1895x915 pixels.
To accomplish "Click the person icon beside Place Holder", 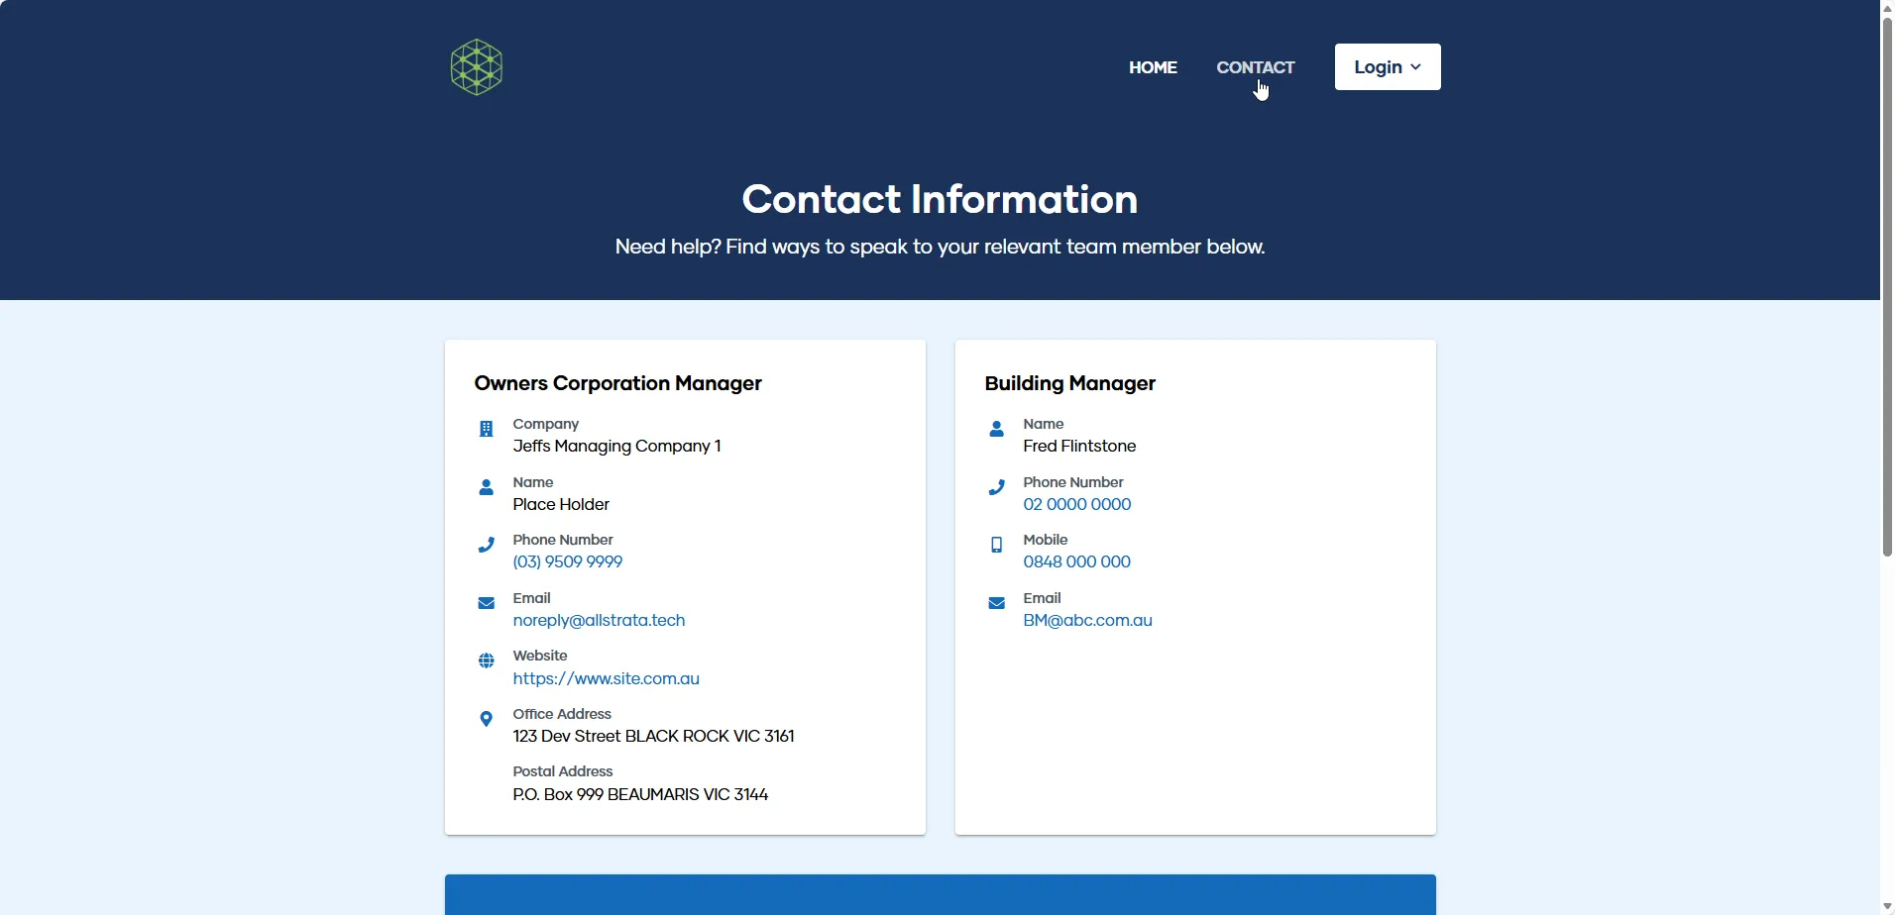I will (x=487, y=487).
